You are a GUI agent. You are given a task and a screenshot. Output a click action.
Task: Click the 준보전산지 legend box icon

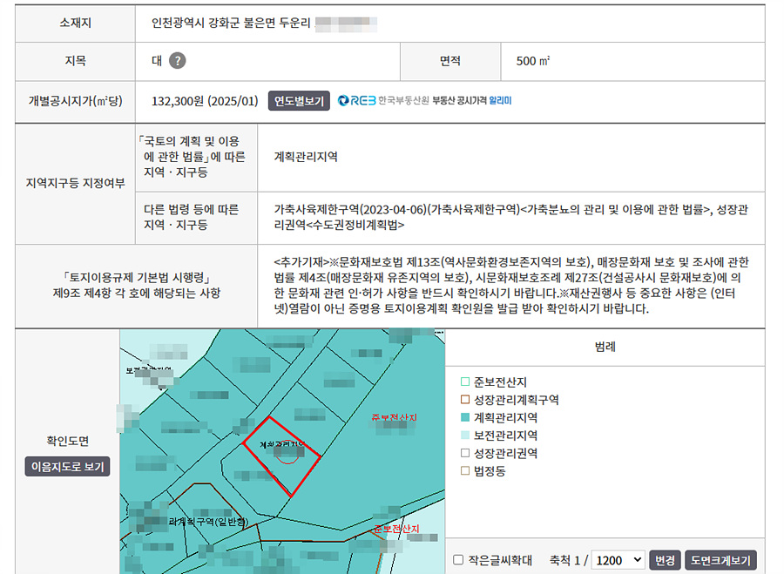pyautogui.click(x=465, y=382)
